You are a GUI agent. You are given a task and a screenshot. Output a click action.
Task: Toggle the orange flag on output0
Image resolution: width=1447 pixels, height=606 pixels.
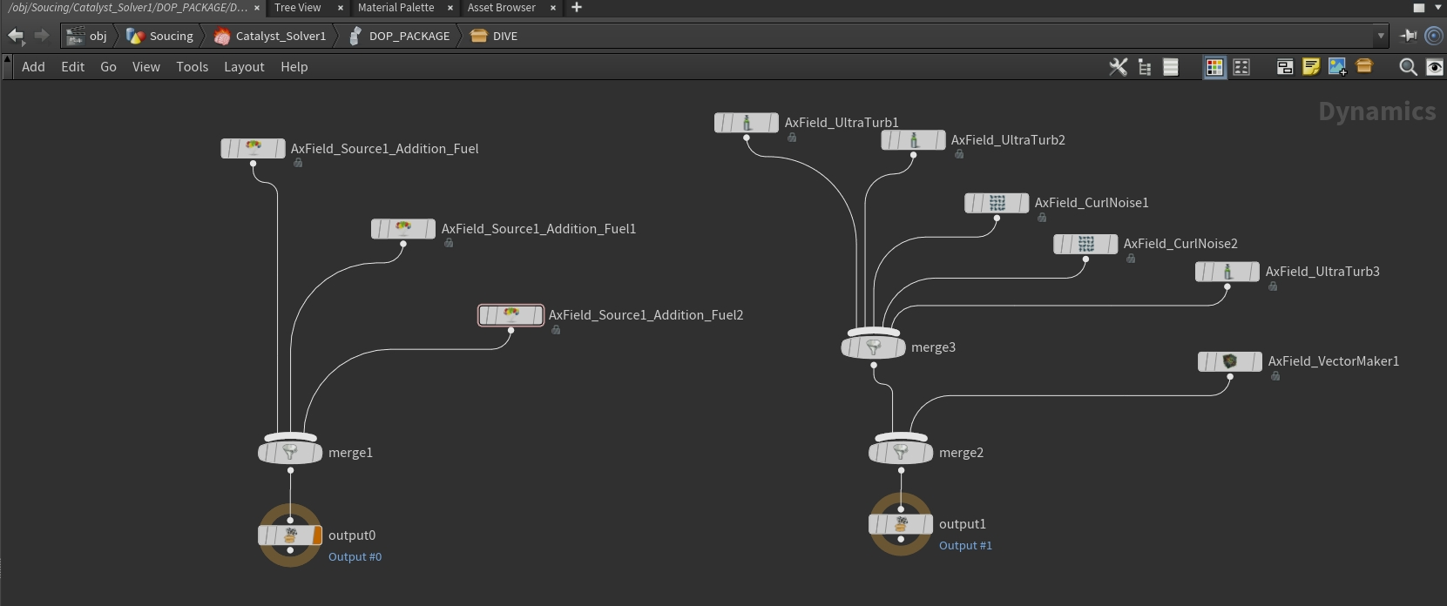tap(317, 535)
